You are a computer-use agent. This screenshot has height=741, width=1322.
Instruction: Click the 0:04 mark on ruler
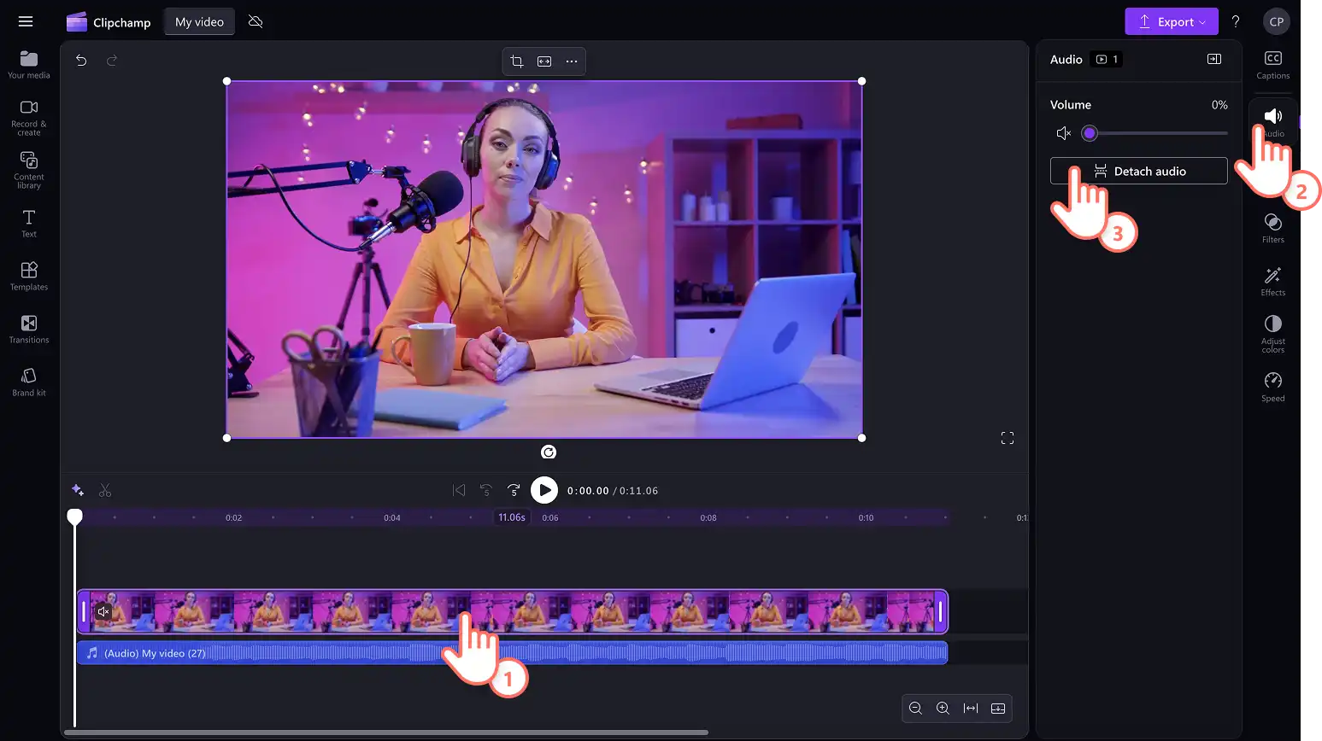(392, 517)
